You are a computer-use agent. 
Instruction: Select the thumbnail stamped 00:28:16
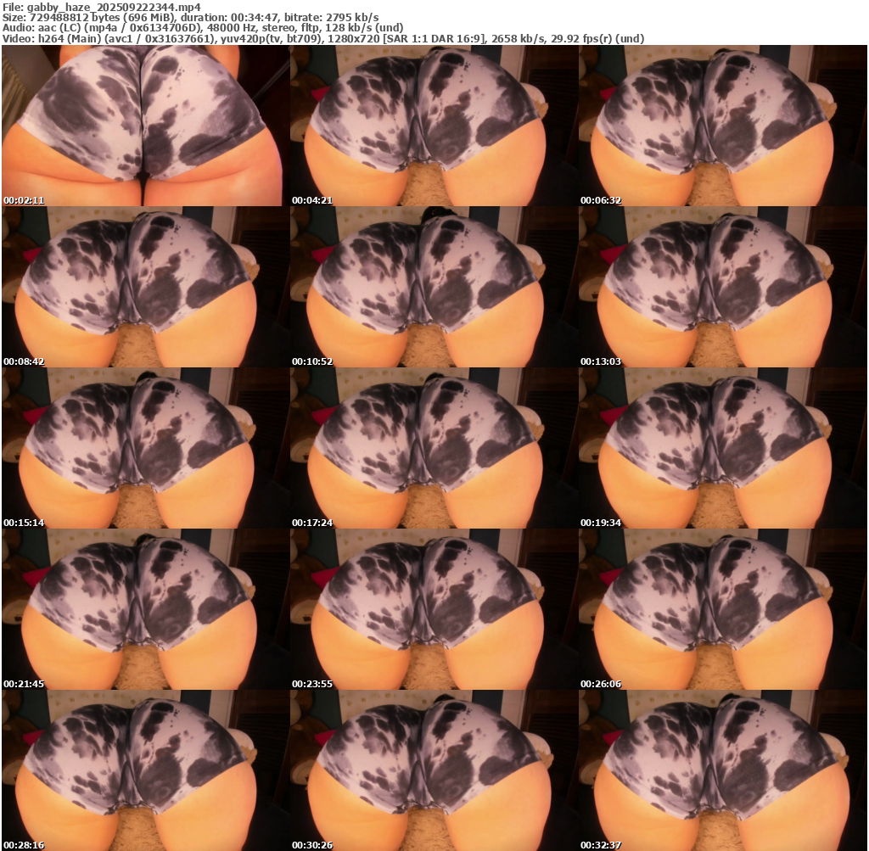[x=145, y=770]
